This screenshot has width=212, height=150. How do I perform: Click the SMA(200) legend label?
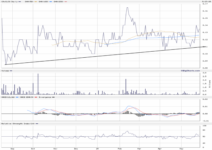pos(58,2)
